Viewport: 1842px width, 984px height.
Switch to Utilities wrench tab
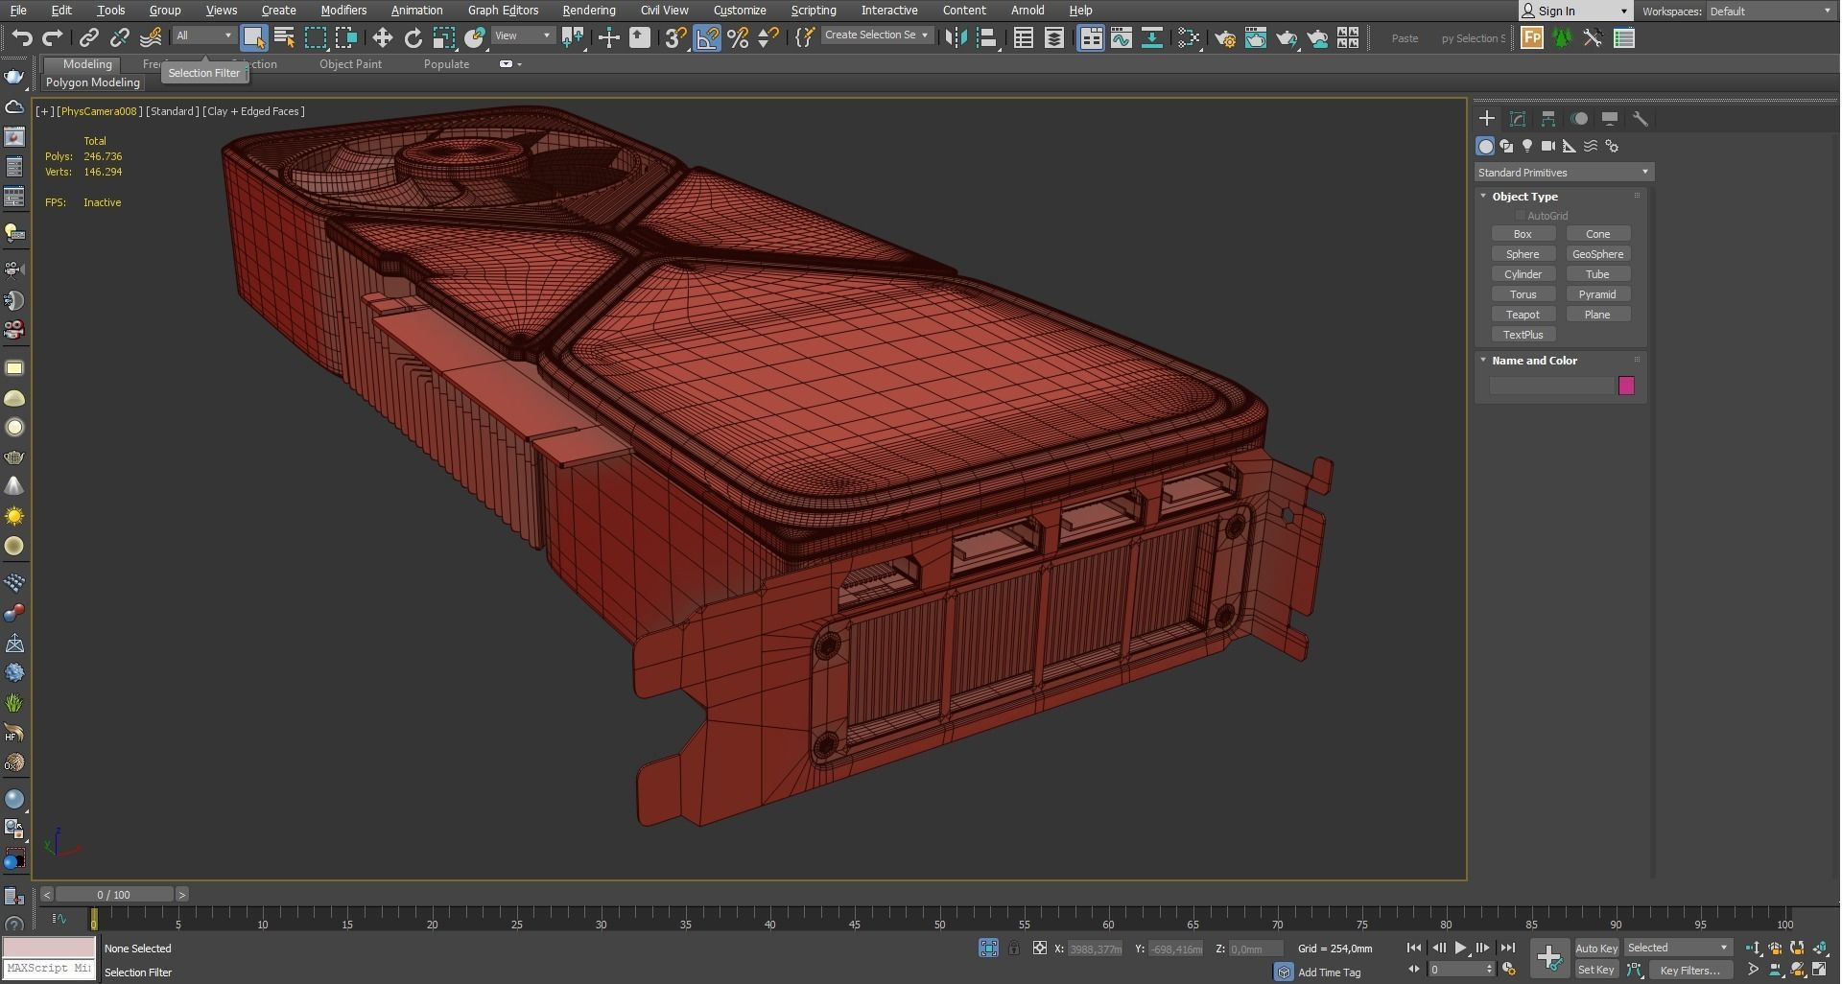click(x=1641, y=119)
